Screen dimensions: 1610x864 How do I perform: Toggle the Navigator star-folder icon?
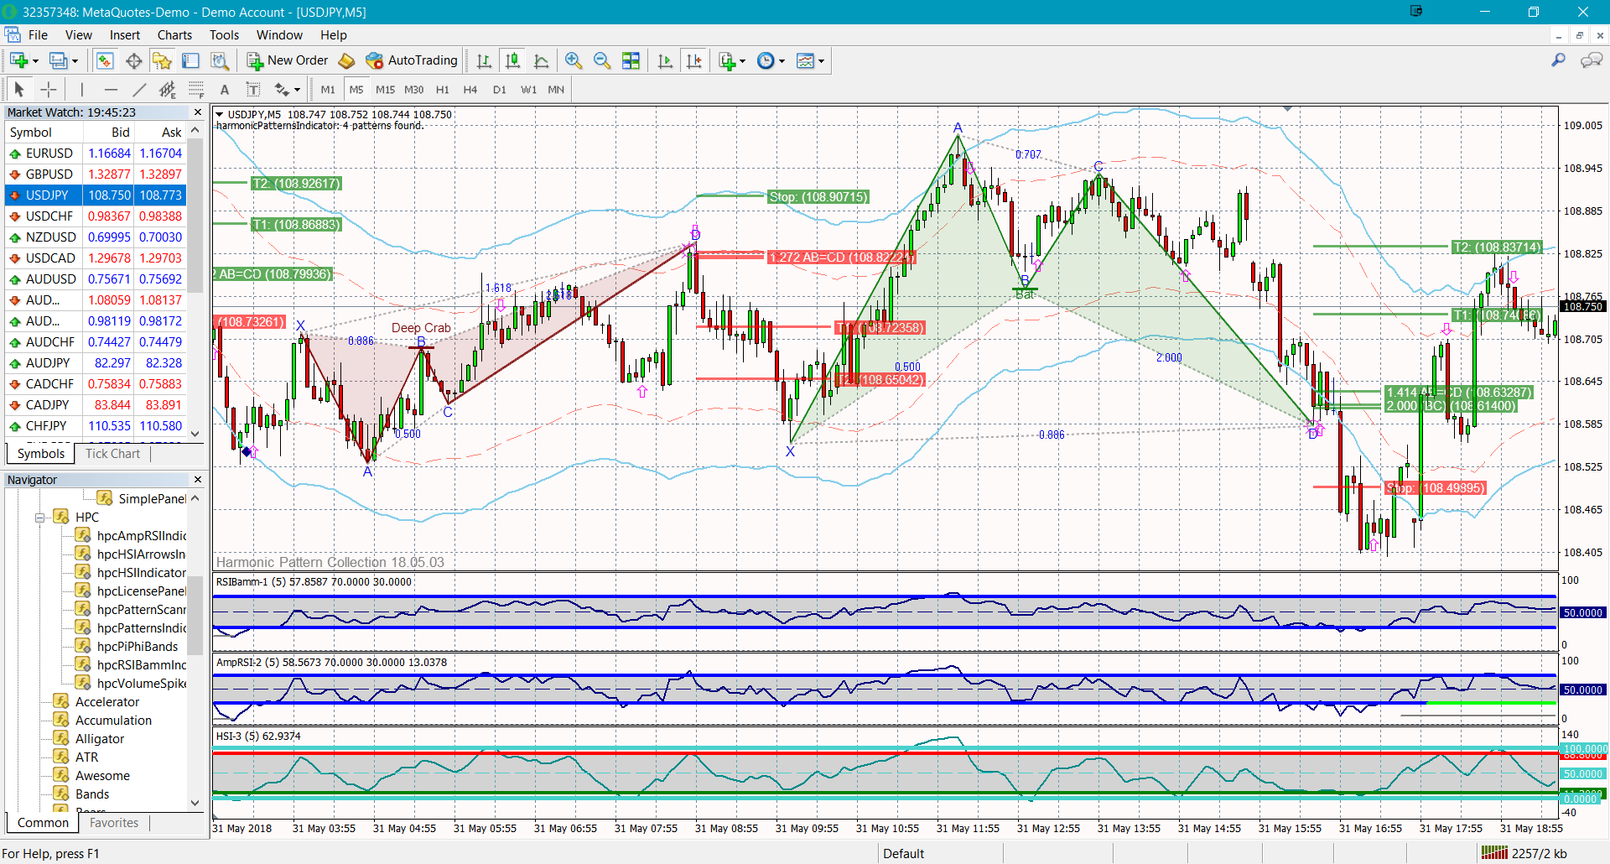coord(162,60)
